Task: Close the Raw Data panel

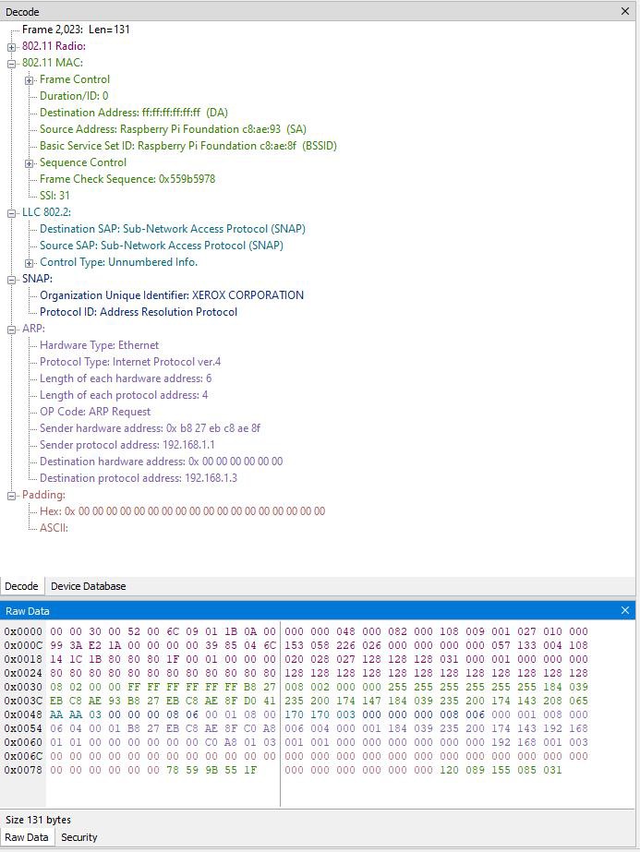Action: coord(625,611)
